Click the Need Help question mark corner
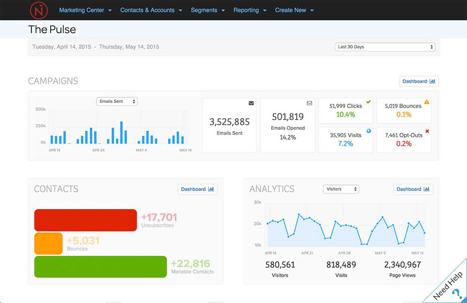This screenshot has height=303, width=467. click(455, 291)
